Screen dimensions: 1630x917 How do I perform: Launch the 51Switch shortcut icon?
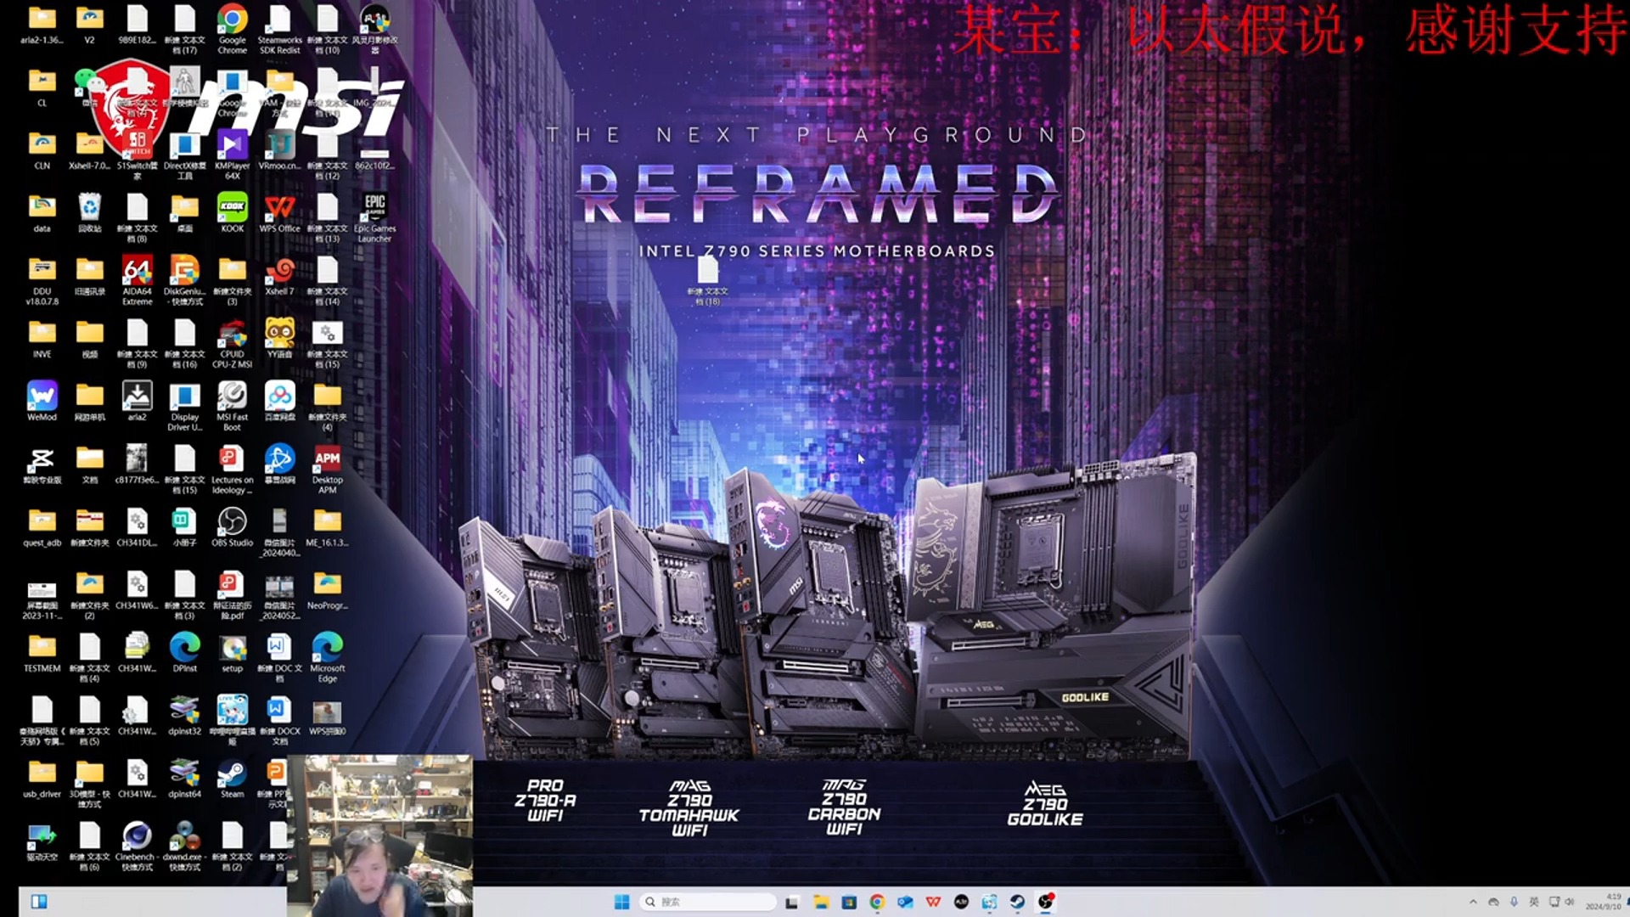click(x=137, y=155)
